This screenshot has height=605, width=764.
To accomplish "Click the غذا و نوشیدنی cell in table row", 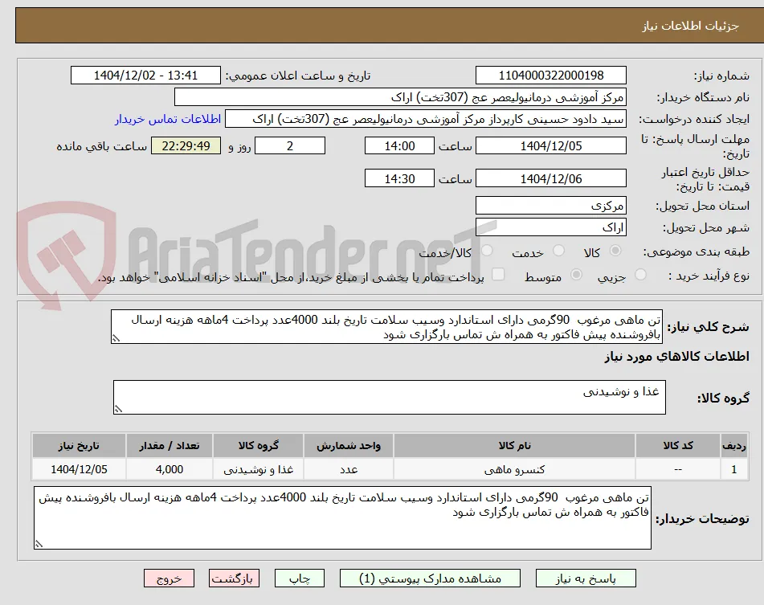I will (x=258, y=469).
